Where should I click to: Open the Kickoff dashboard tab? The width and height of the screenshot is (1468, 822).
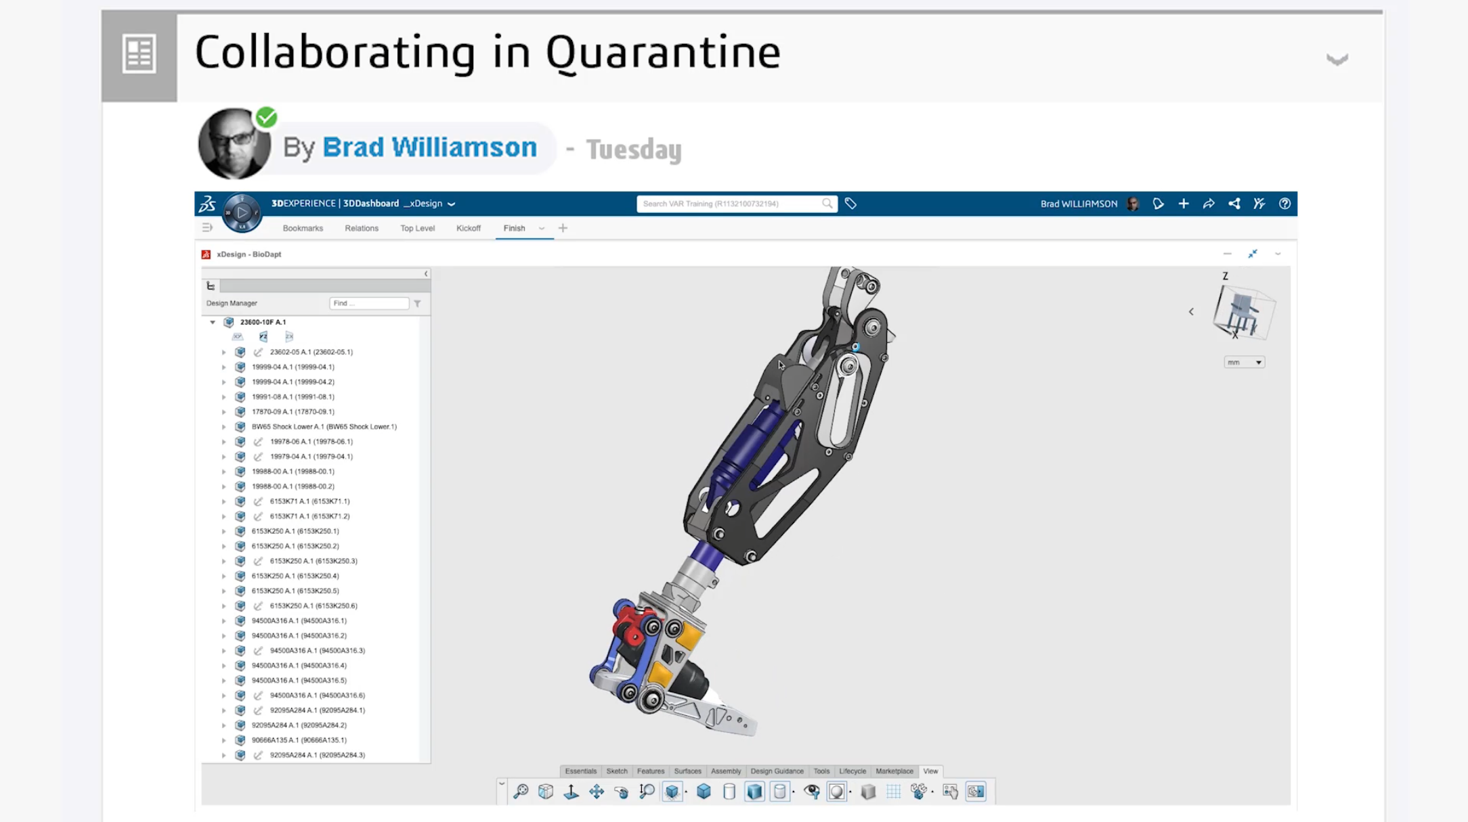[469, 228]
